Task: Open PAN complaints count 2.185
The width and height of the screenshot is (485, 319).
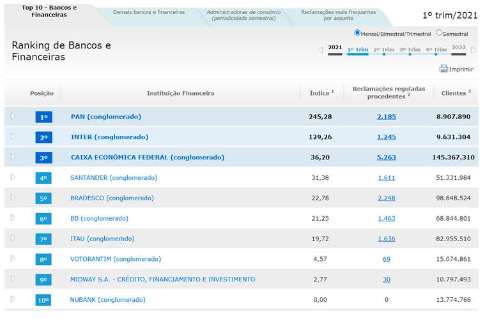Action: 387,117
